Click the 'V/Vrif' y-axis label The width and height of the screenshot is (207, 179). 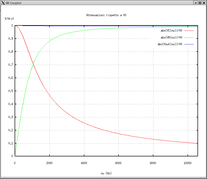9,19
